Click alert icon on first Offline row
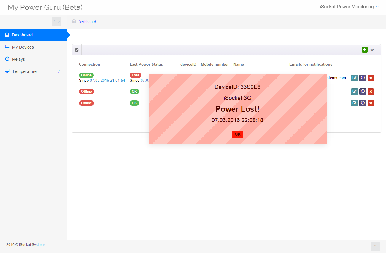 363,92
